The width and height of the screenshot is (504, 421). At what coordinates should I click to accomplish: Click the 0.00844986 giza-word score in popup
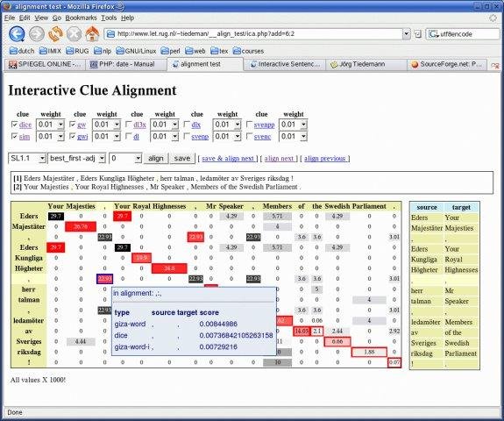(218, 324)
